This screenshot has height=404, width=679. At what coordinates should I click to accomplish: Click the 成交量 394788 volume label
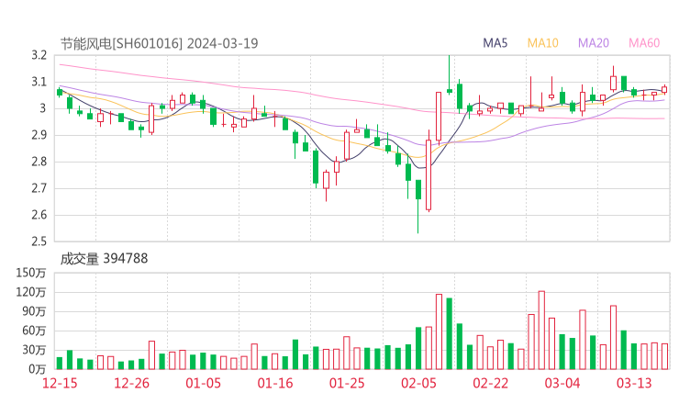point(104,259)
